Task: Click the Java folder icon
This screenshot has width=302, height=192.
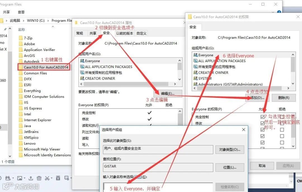Action: (21, 126)
